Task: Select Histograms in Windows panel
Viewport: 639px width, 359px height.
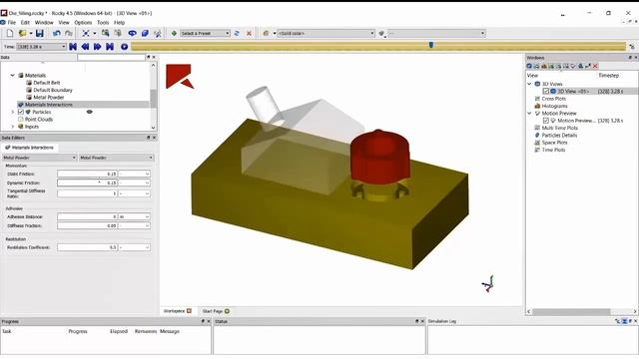Action: point(554,106)
